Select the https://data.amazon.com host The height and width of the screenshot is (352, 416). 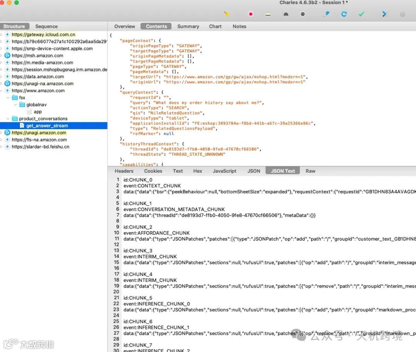(38, 77)
